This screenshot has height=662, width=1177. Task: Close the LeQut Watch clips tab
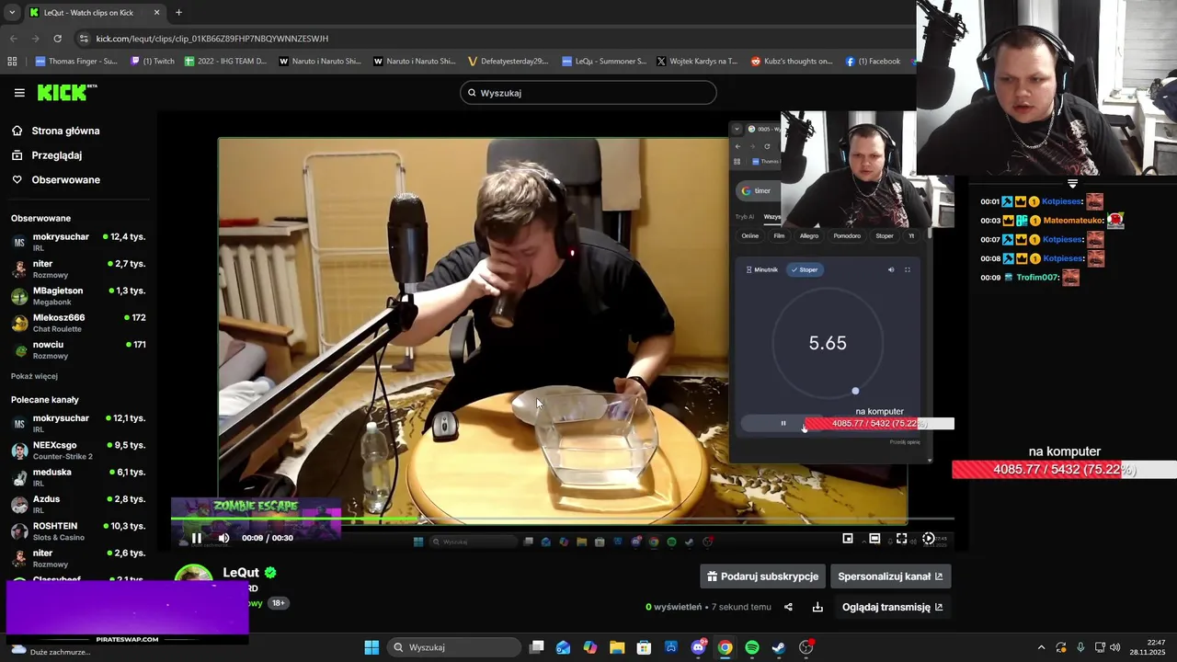click(x=156, y=13)
